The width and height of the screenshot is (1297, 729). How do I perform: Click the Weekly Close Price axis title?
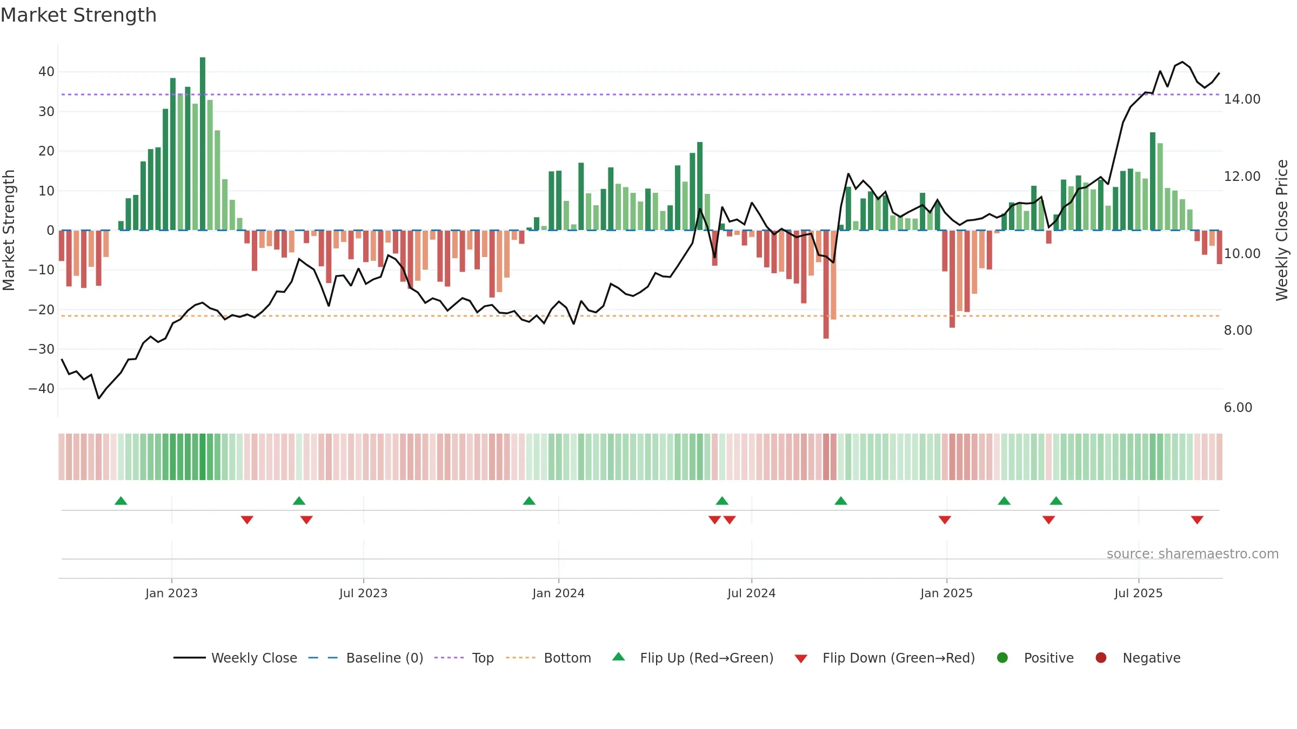[x=1282, y=230]
